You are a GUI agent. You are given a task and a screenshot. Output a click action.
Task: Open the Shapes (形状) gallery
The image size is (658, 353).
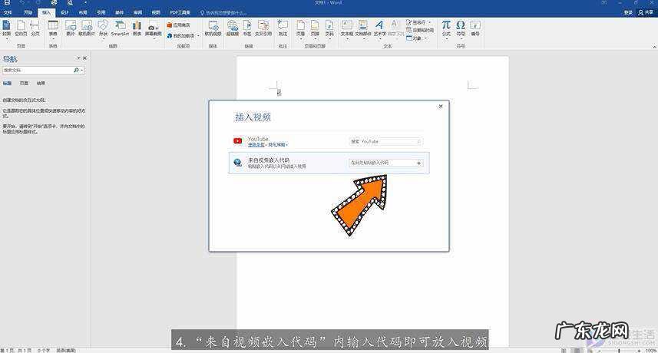pos(103,28)
